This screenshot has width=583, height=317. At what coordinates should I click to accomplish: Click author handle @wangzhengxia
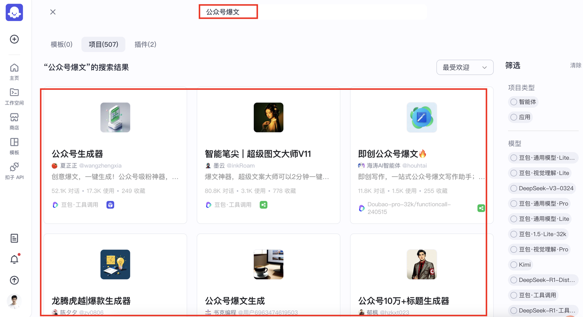101,166
